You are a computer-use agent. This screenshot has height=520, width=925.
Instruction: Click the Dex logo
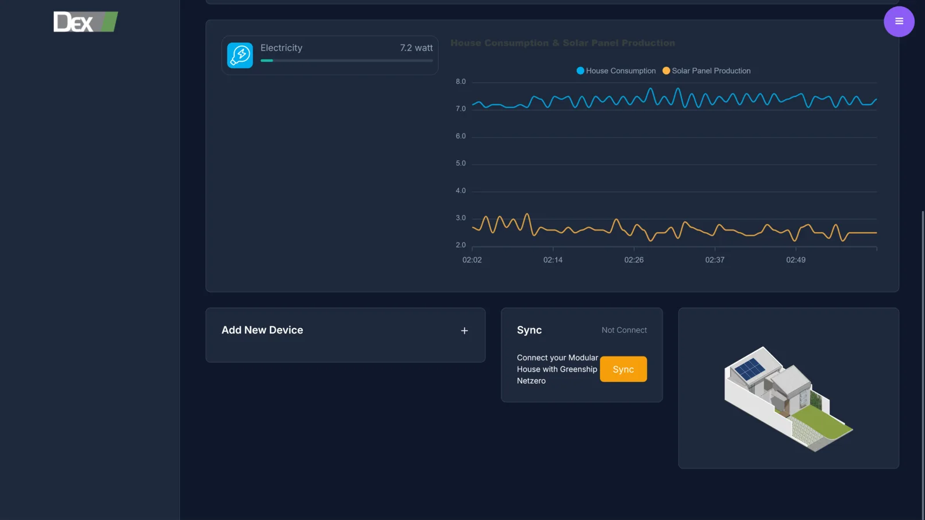(86, 22)
